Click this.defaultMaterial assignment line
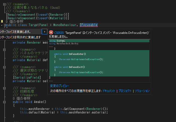176x122 pixels. (x=64, y=112)
